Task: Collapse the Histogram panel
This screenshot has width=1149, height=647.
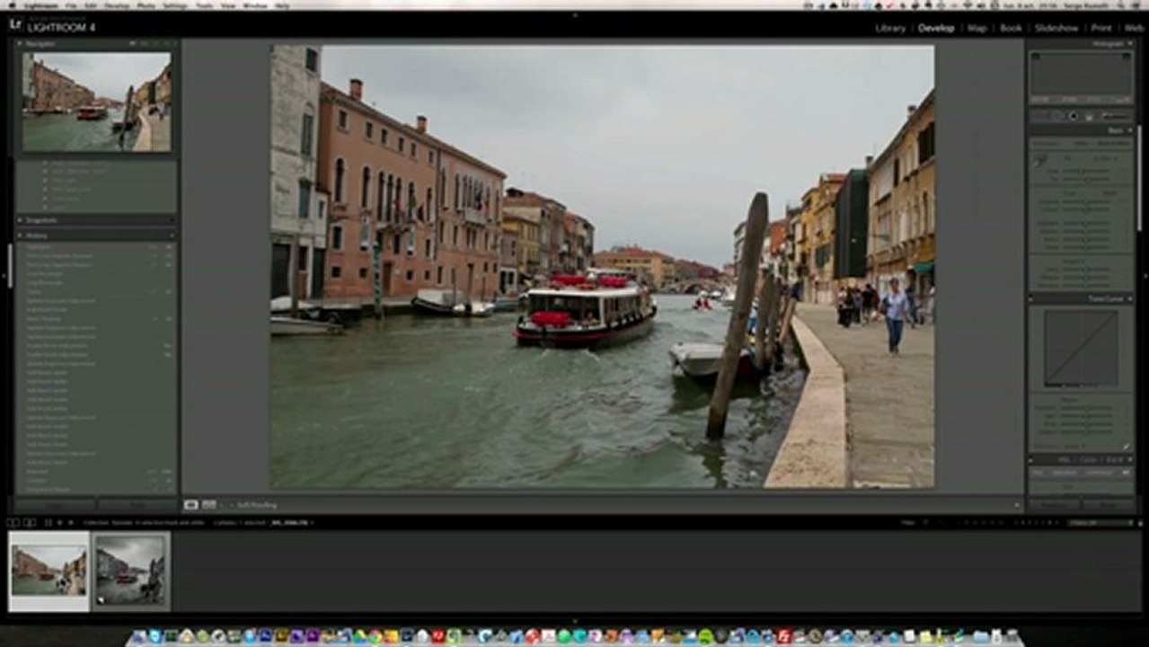Action: [1130, 43]
